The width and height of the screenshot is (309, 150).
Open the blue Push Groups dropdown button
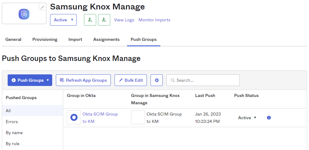coord(30,80)
